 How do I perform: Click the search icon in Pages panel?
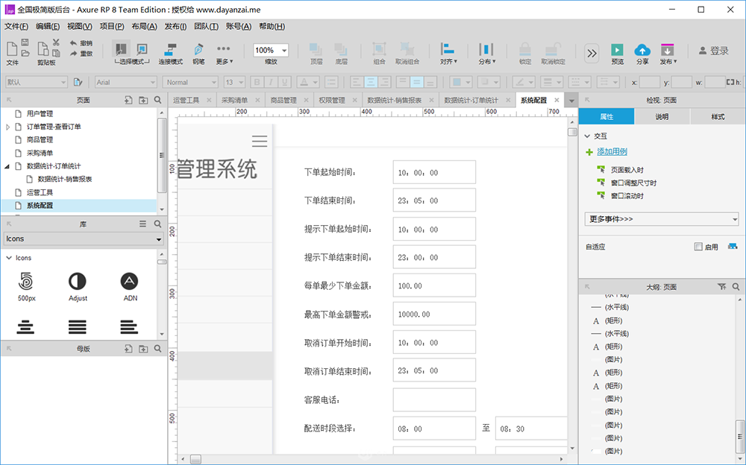point(158,100)
